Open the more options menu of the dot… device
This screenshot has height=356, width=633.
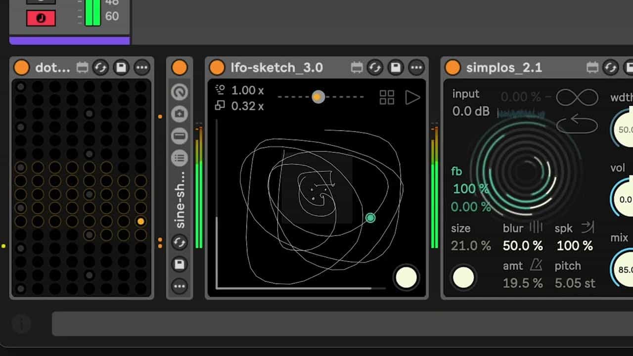point(142,67)
